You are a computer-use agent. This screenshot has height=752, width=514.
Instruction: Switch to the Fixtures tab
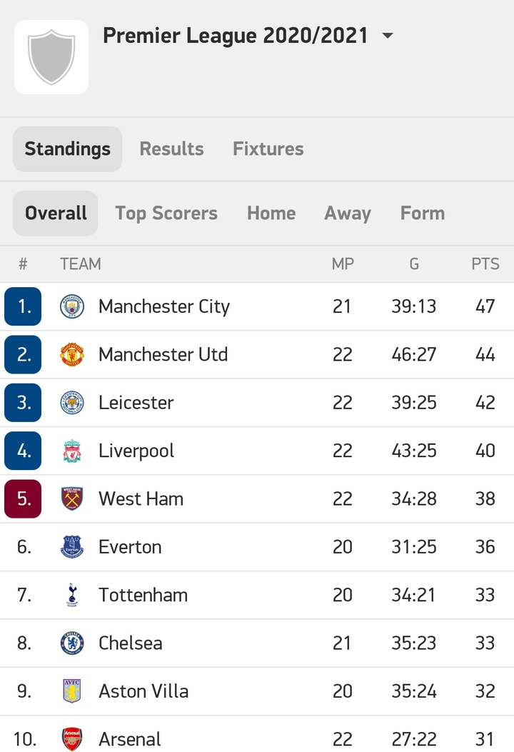click(268, 149)
